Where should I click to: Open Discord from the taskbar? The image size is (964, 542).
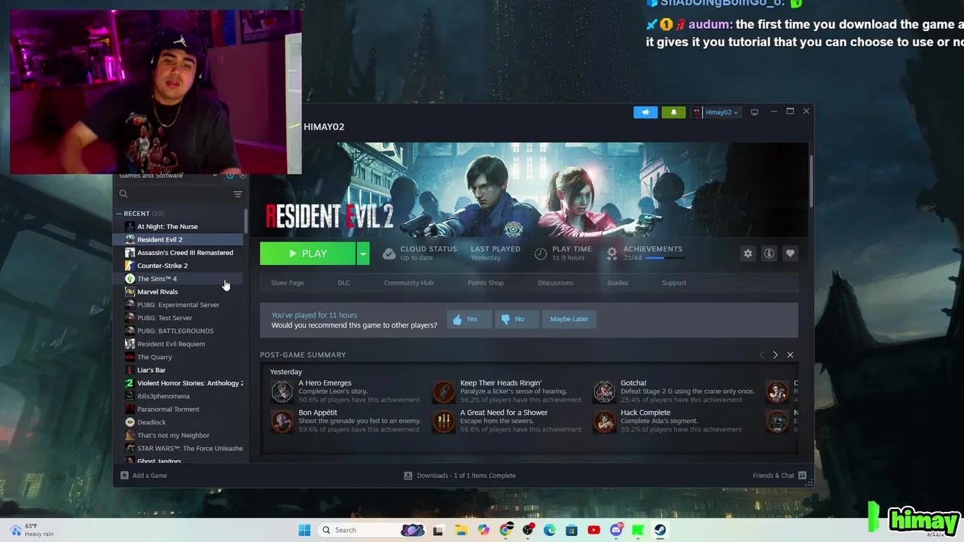(616, 530)
